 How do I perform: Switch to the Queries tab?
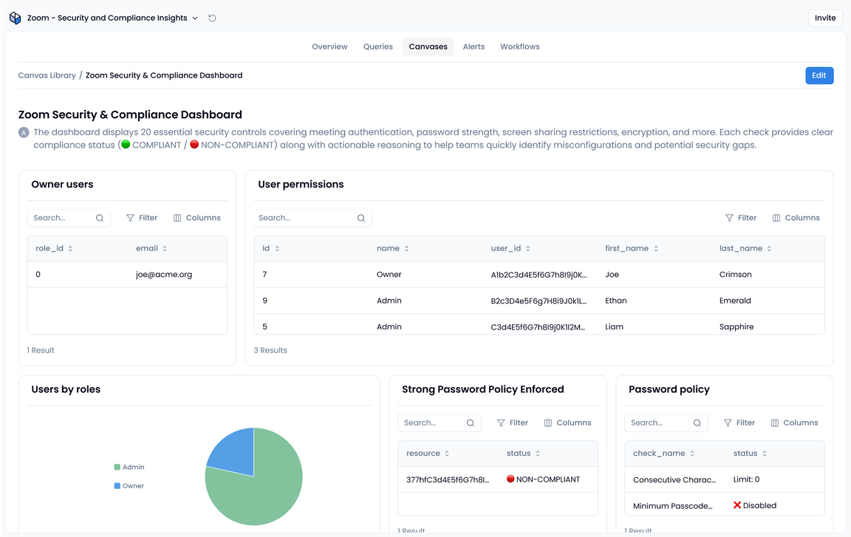pos(377,47)
